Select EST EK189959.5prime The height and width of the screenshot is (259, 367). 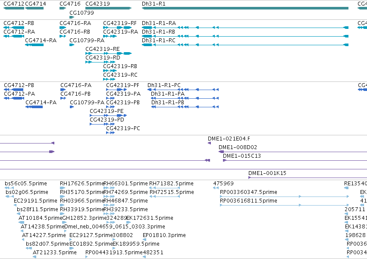point(136,244)
